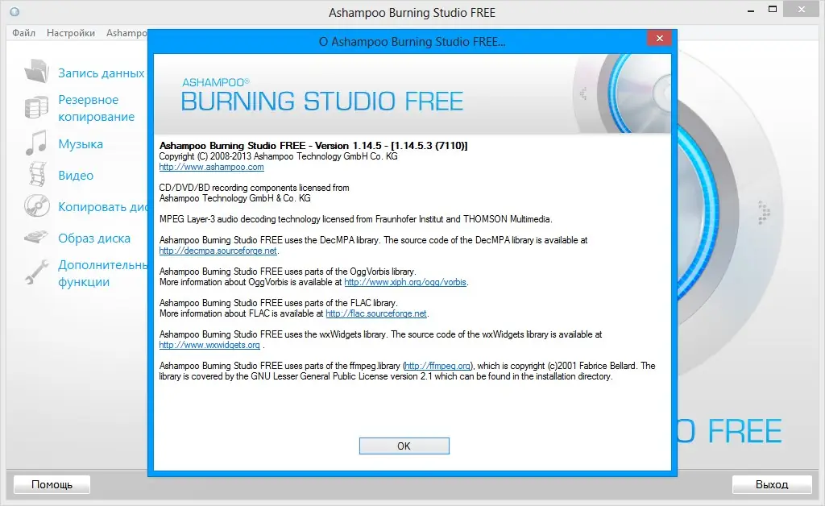Viewport: 825px width, 506px height.
Task: Select Копировать диск in the sidebar
Action: pyautogui.click(x=102, y=207)
